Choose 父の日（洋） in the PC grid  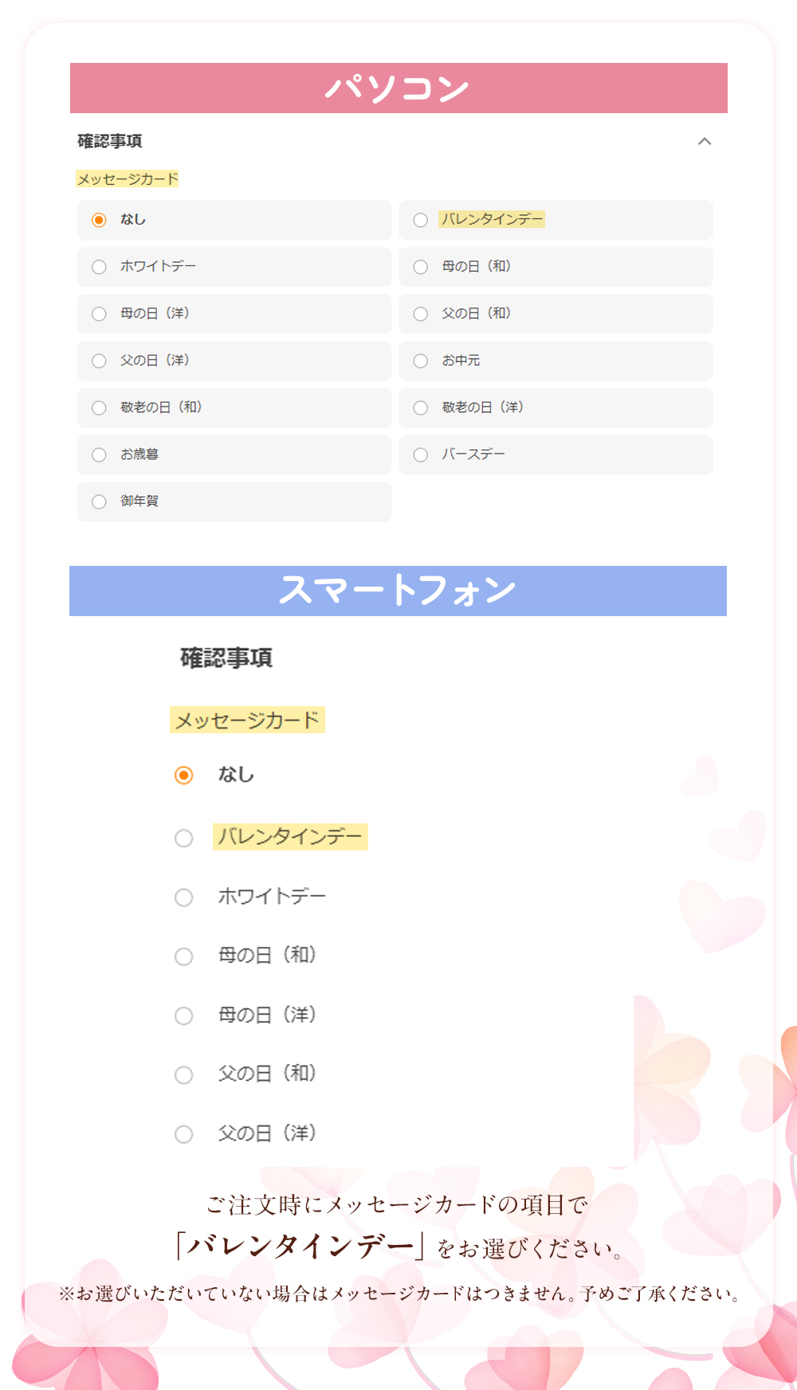99,361
